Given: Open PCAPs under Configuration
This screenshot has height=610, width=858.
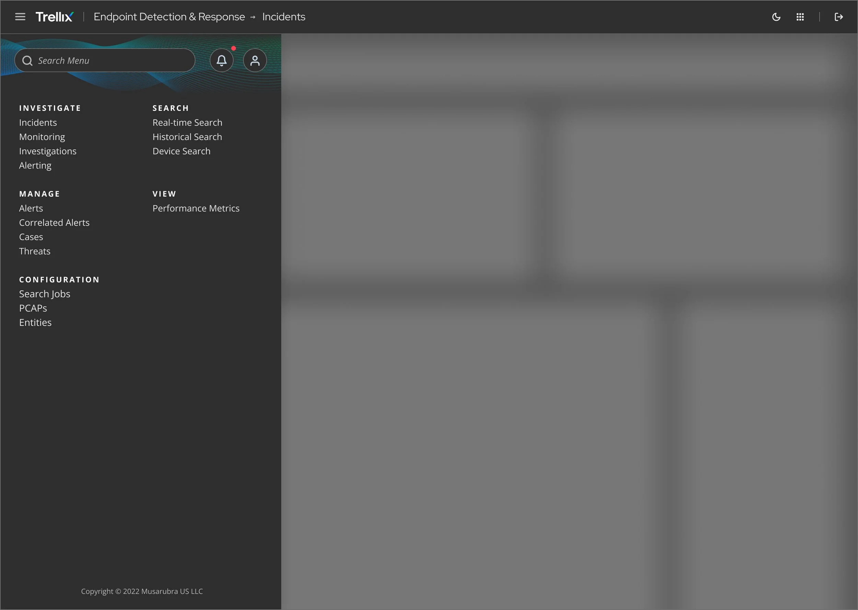Looking at the screenshot, I should tap(33, 308).
